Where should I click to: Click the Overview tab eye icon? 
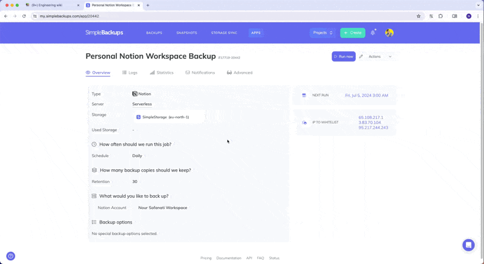(x=88, y=72)
